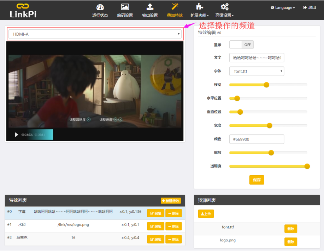
Task: Click font.ttf in the resource list
Action: 228,227
